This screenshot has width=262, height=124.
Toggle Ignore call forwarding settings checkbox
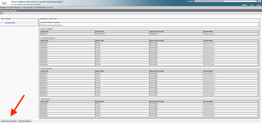[42, 25]
